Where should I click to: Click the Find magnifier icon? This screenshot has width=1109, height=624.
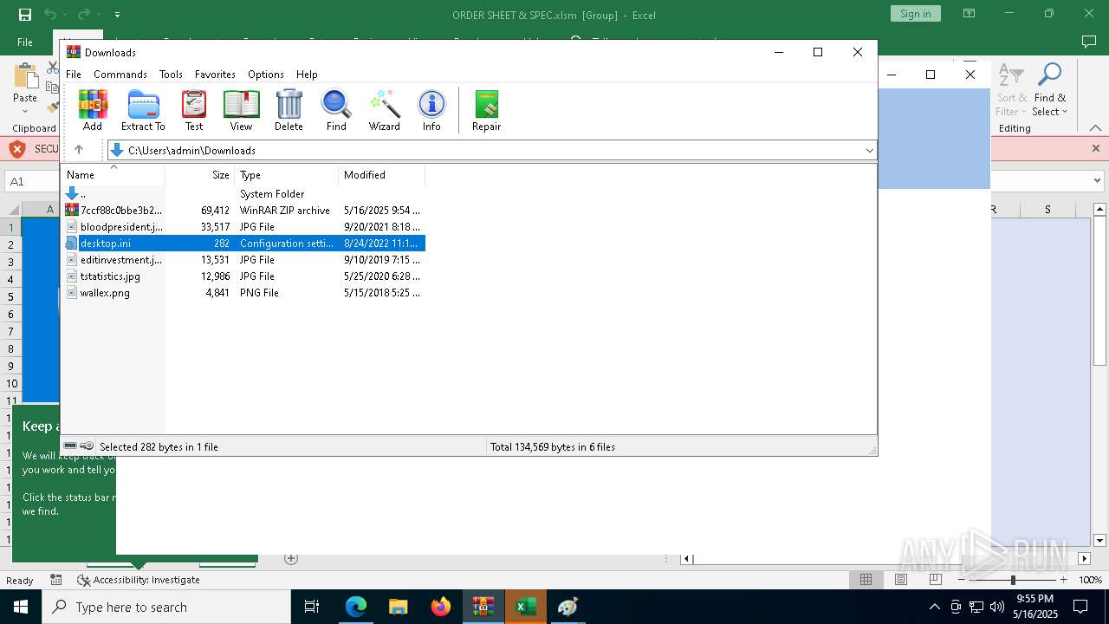coord(336,110)
